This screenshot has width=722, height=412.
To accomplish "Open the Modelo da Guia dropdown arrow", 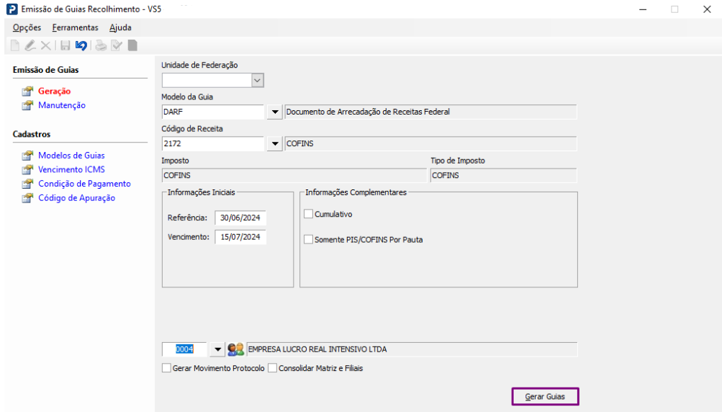I will [274, 112].
